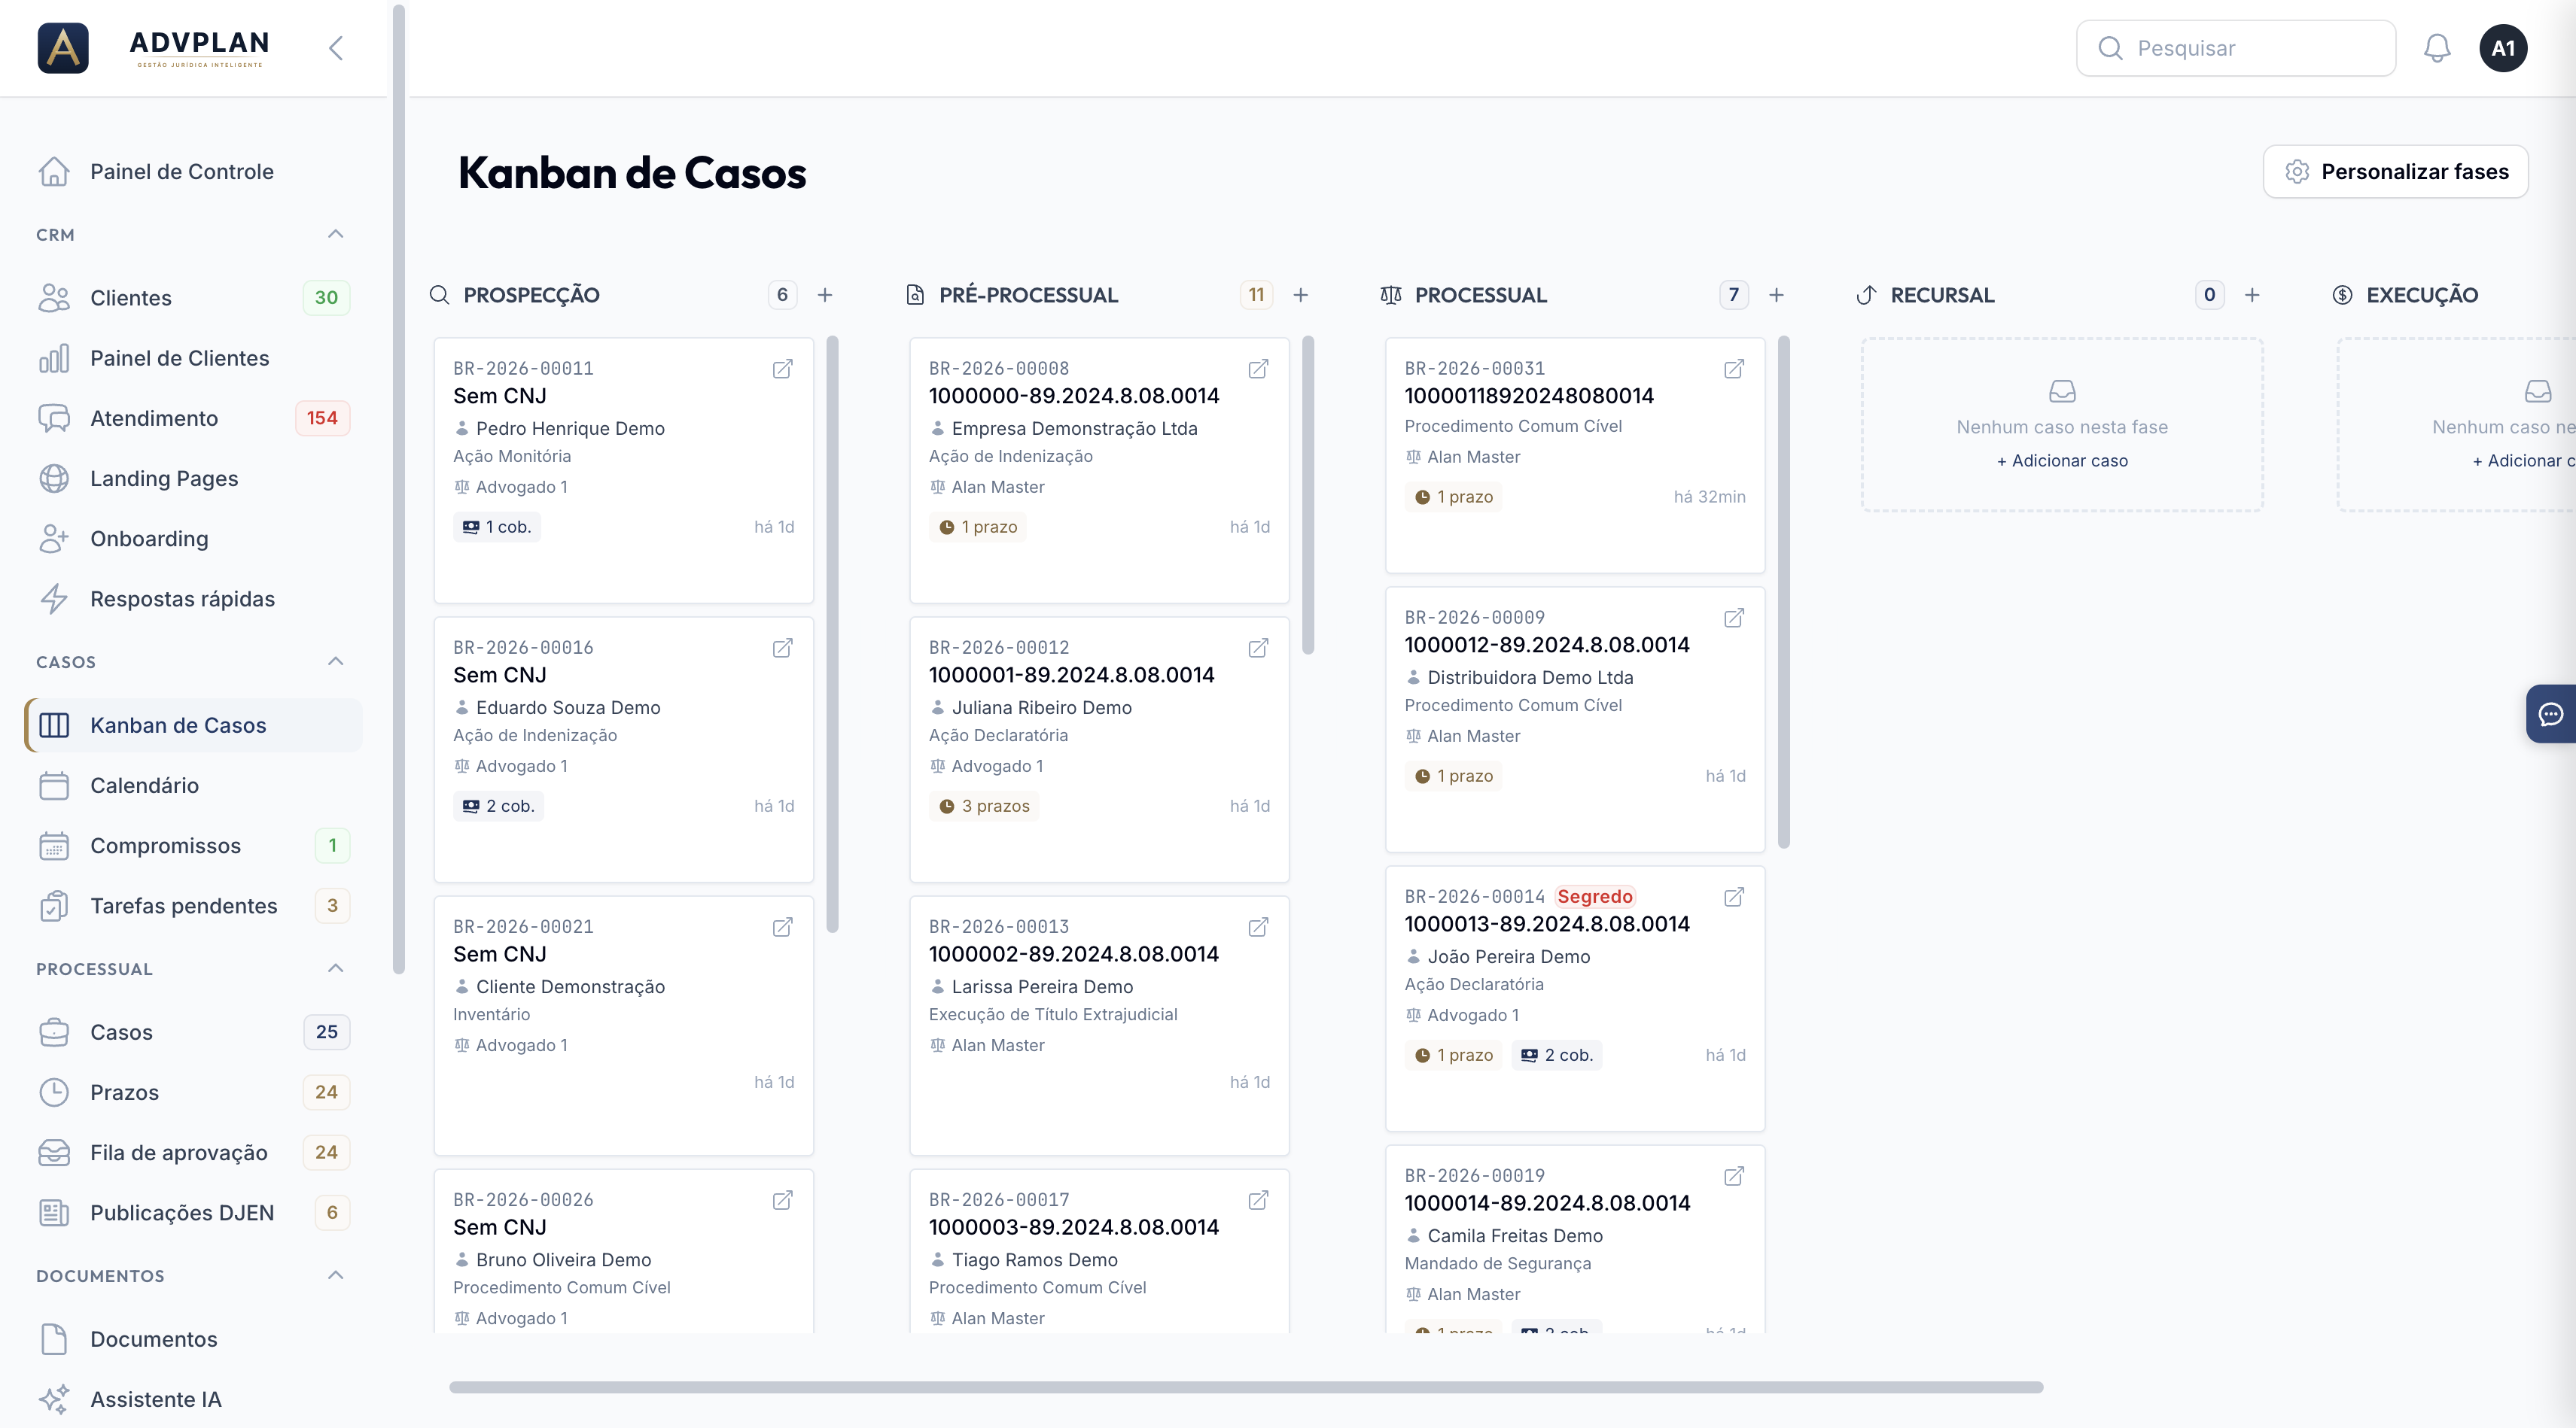Click the Segredo tag on BR-2026-00014
Viewport: 2576px width, 1428px height.
click(1594, 896)
